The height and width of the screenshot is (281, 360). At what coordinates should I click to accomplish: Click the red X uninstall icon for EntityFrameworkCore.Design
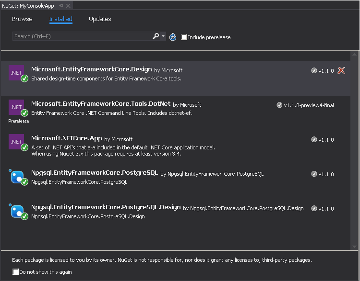point(341,70)
